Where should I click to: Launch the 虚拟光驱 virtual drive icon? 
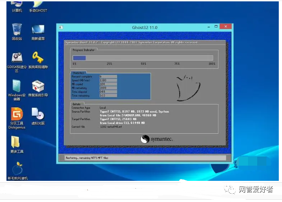tap(38, 116)
